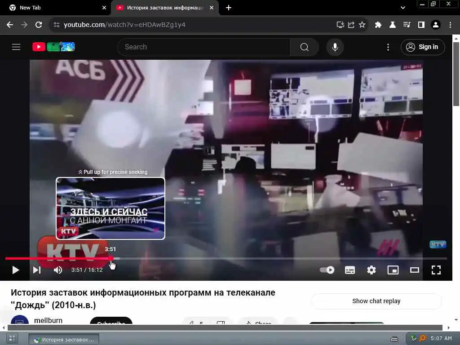Screen dimensions: 460x345
Task: Click the horizontal scrollbar at bottom
Action: pos(225,327)
